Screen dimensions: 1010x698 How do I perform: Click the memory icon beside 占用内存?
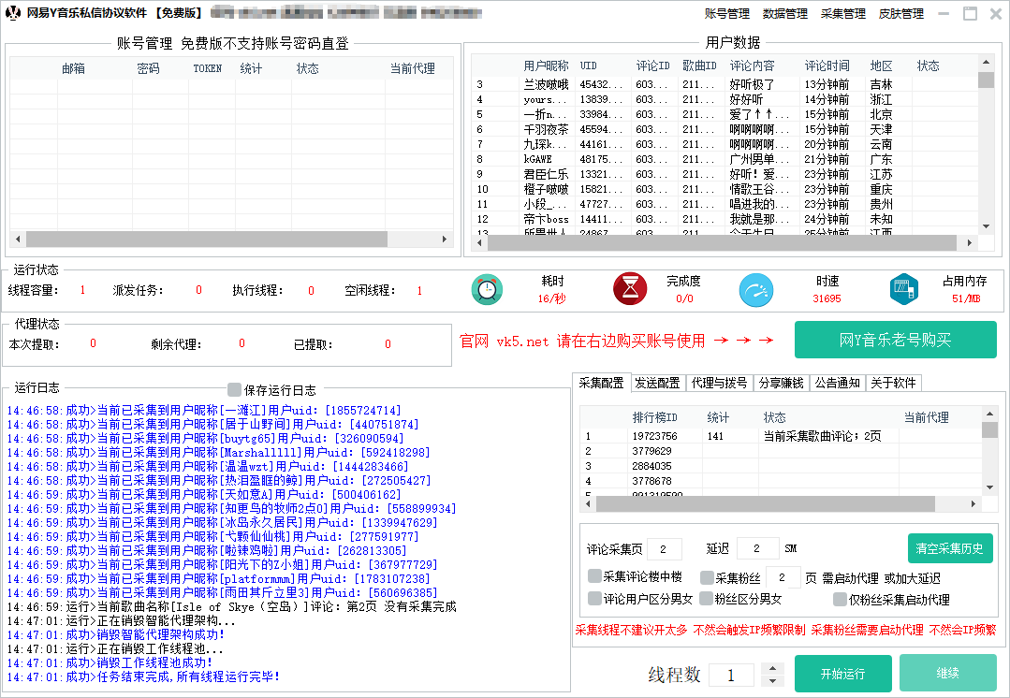[x=903, y=289]
